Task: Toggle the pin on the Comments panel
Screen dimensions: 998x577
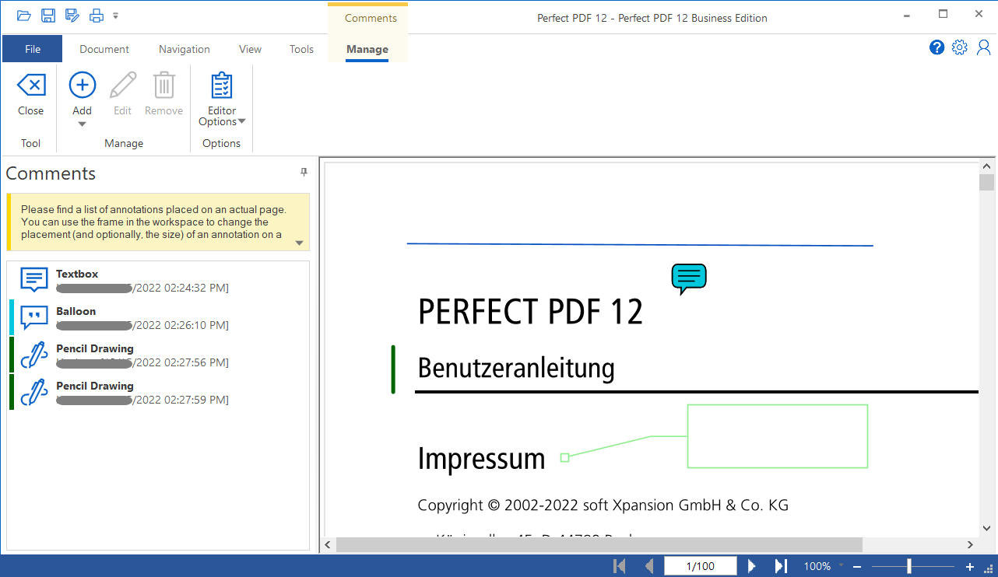Action: 304,173
